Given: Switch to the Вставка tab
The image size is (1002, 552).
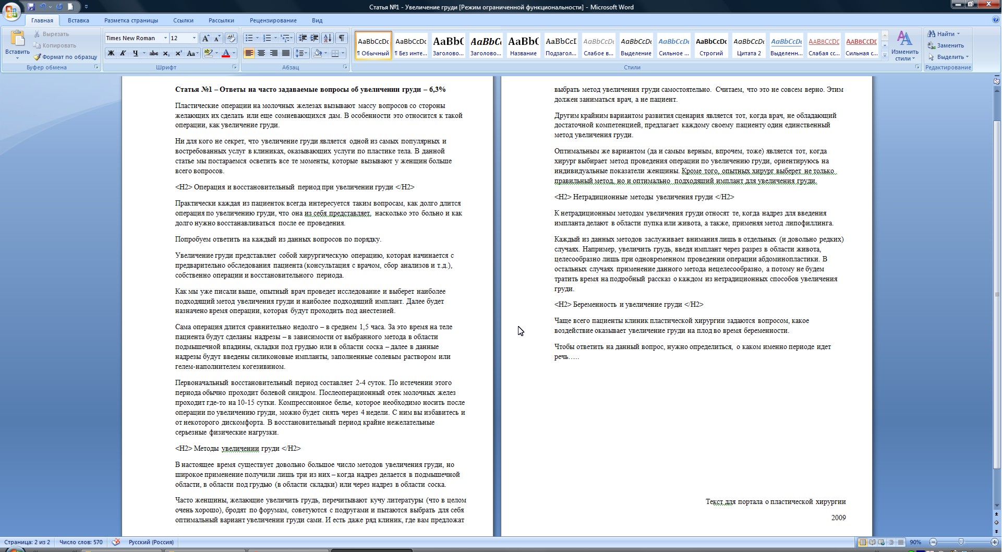Looking at the screenshot, I should click(78, 20).
